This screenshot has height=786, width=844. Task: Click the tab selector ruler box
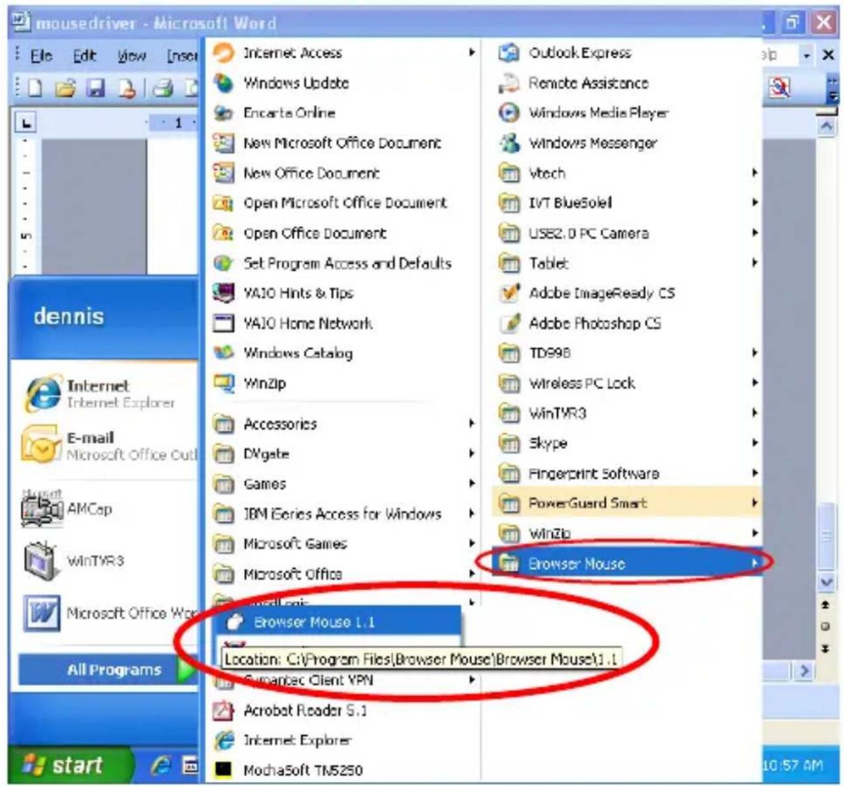point(27,123)
